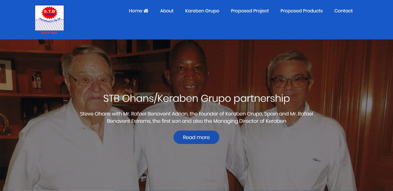Open the About page

click(167, 11)
